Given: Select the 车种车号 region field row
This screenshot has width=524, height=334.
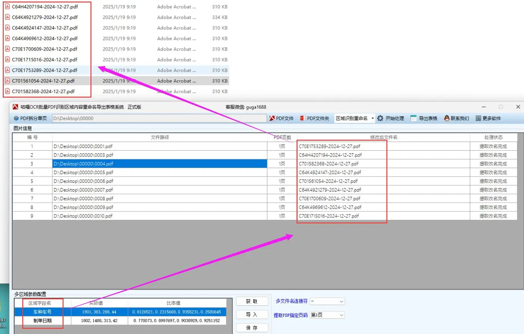Looking at the screenshot, I should click(x=120, y=312).
